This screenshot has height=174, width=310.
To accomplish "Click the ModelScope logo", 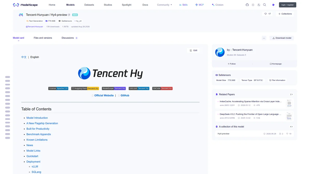I will click(x=25, y=5).
